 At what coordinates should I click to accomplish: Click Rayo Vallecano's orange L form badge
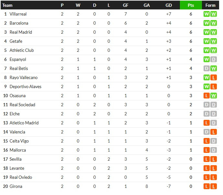pos(214,78)
